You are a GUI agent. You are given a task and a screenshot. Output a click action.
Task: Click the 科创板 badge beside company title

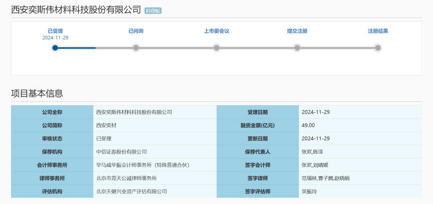(153, 11)
